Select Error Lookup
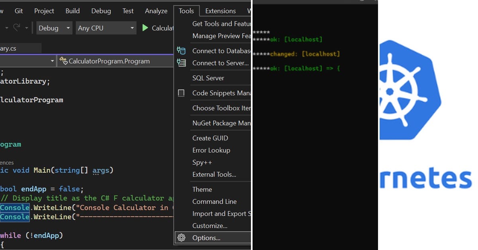This screenshot has height=250, width=478. tap(213, 150)
